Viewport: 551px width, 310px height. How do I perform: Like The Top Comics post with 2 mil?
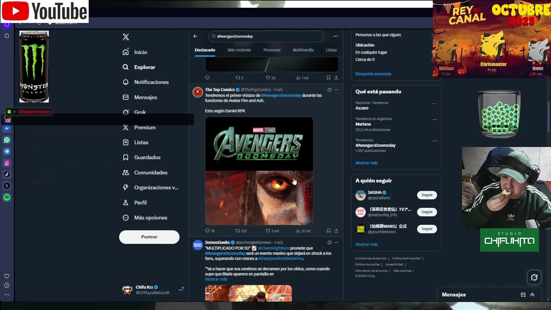[268, 231]
